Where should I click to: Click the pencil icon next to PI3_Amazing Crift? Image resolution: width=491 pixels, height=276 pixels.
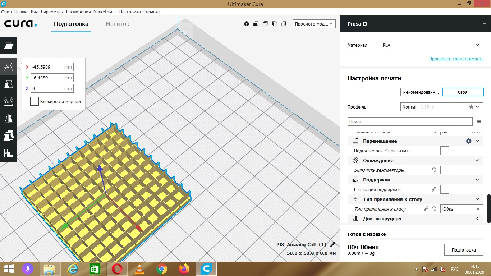[332, 244]
